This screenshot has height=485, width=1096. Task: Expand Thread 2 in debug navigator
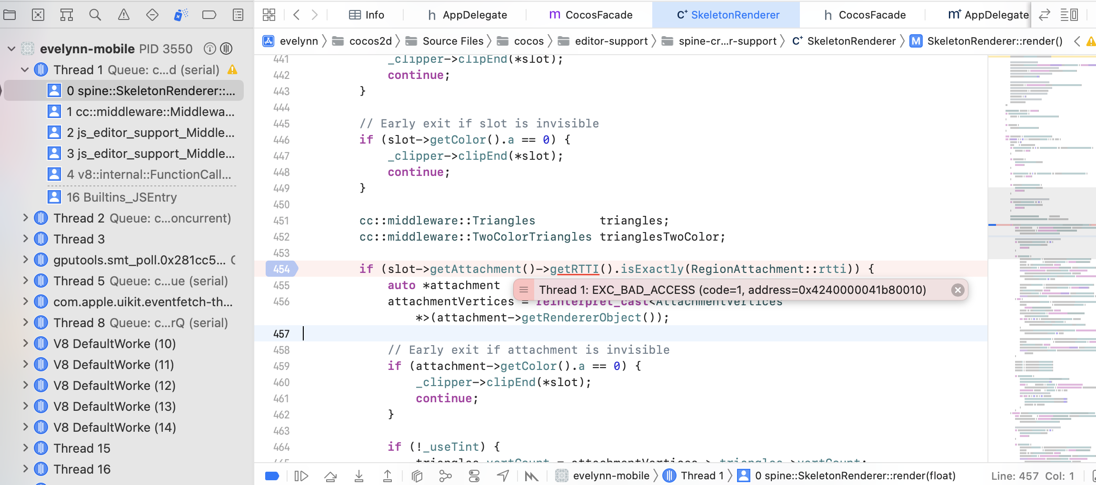point(26,218)
